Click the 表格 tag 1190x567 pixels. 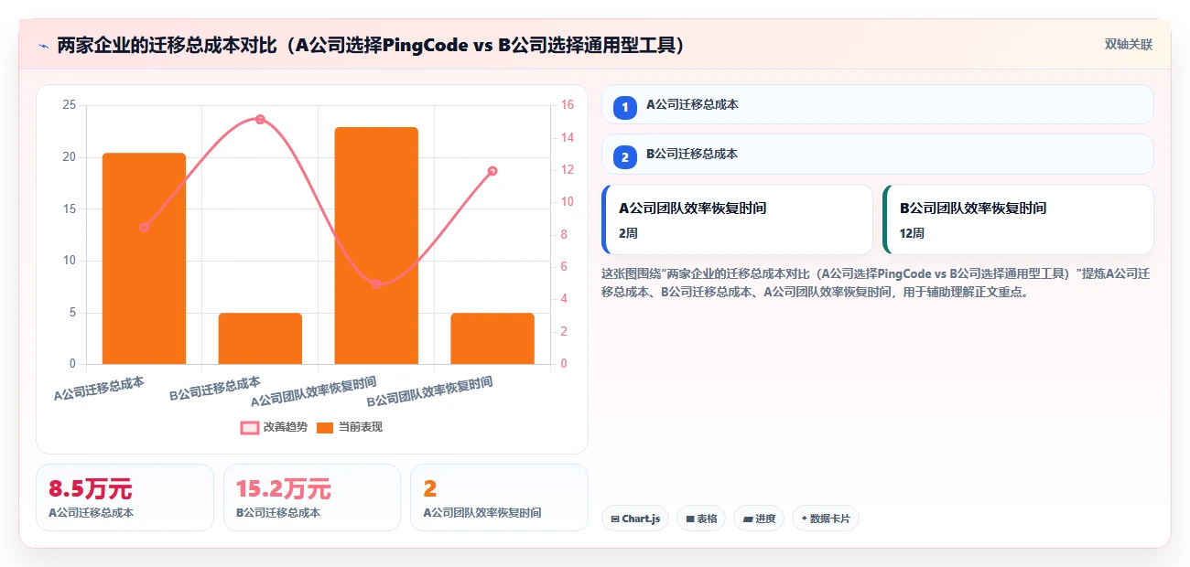click(700, 519)
